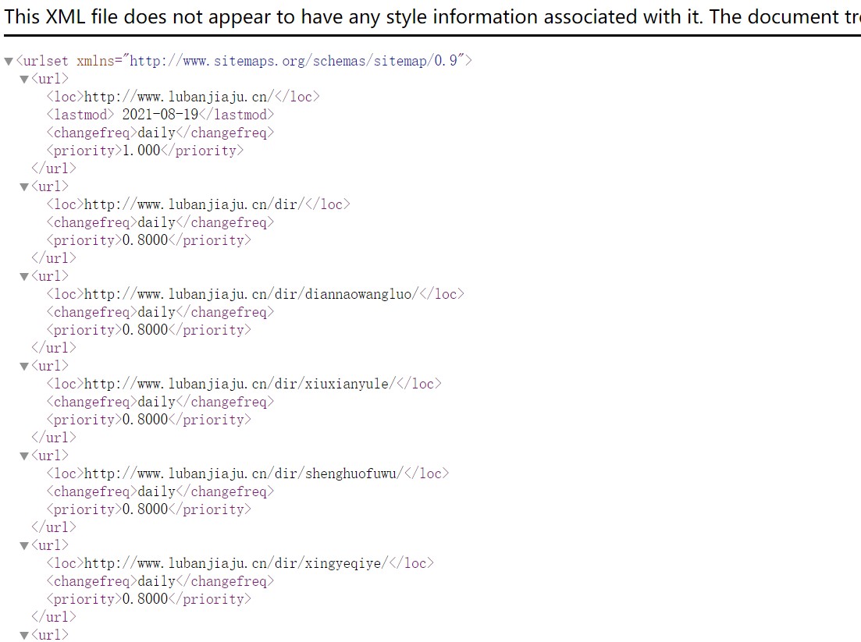Click the loc text http://www.lubanjiaju.cn/
The width and height of the screenshot is (861, 642).
pyautogui.click(x=179, y=98)
